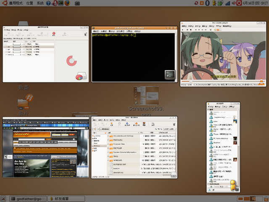This screenshot has height=202, width=269.
Task: Click the red power button tray icon
Action: point(239,3)
